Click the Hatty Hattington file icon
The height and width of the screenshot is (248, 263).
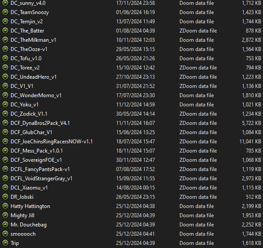click(x=5, y=206)
